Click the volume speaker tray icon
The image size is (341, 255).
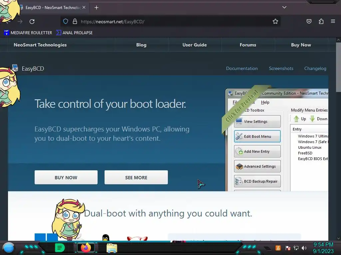pos(304,248)
